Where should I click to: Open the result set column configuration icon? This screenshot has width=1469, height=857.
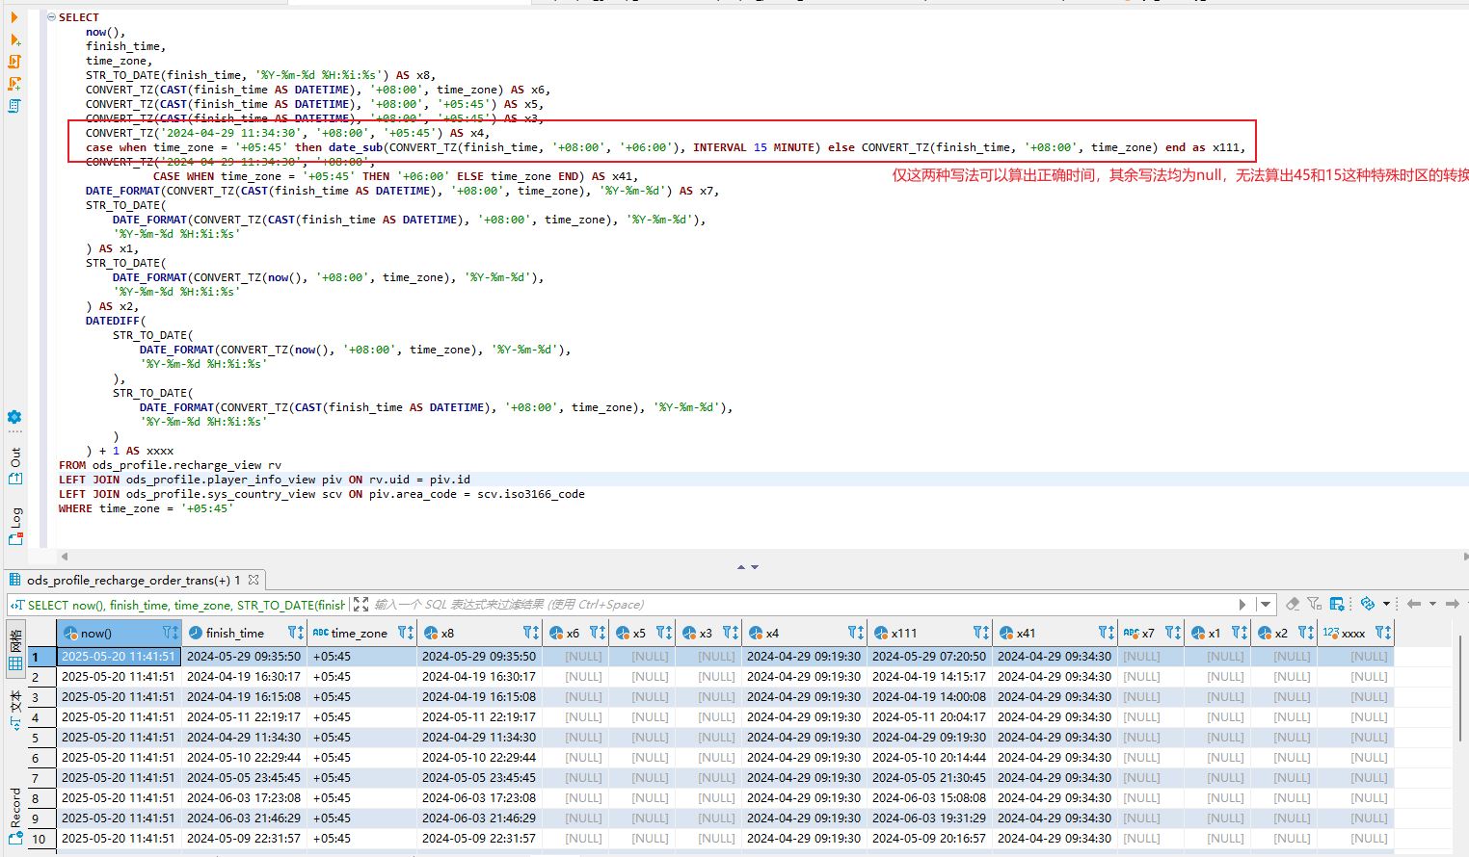pos(1337,604)
